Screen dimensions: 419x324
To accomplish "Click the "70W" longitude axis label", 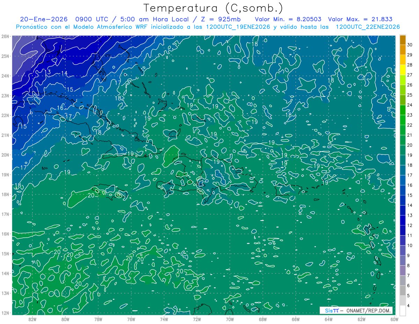I will [x=230, y=319].
